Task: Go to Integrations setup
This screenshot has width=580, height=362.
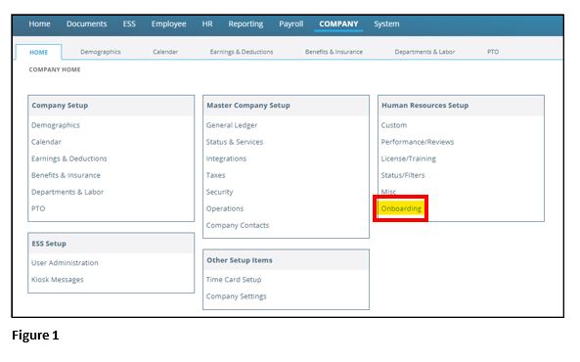Action: [226, 158]
